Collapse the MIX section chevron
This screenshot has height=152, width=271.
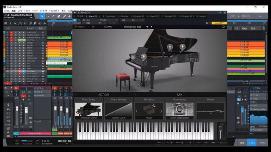tap(135, 95)
